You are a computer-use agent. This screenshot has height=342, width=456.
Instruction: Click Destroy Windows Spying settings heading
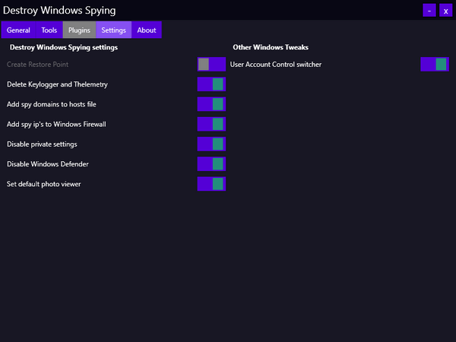point(64,47)
